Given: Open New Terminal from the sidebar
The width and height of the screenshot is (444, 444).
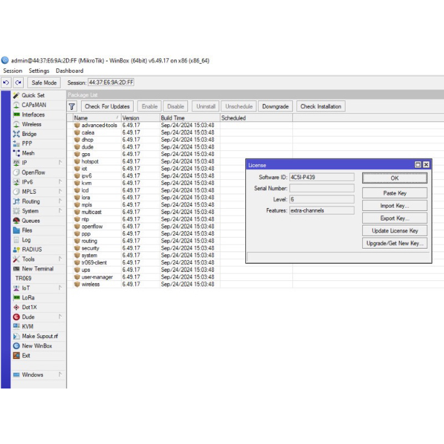Looking at the screenshot, I should [37, 269].
